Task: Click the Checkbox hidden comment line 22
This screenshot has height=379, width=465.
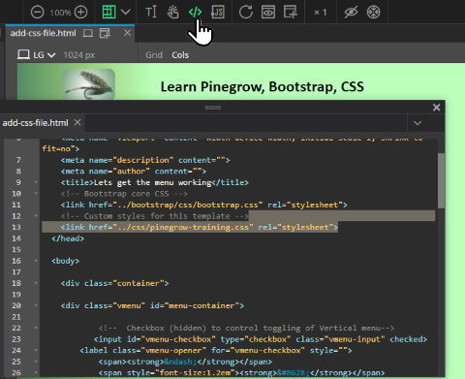Action: (x=247, y=328)
